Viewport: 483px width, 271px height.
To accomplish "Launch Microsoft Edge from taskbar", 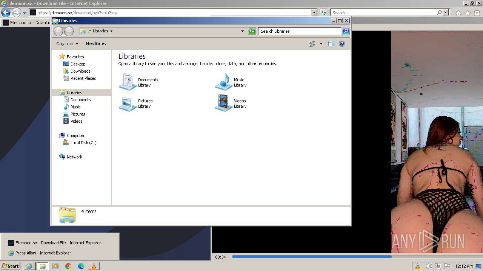I will tap(81, 266).
